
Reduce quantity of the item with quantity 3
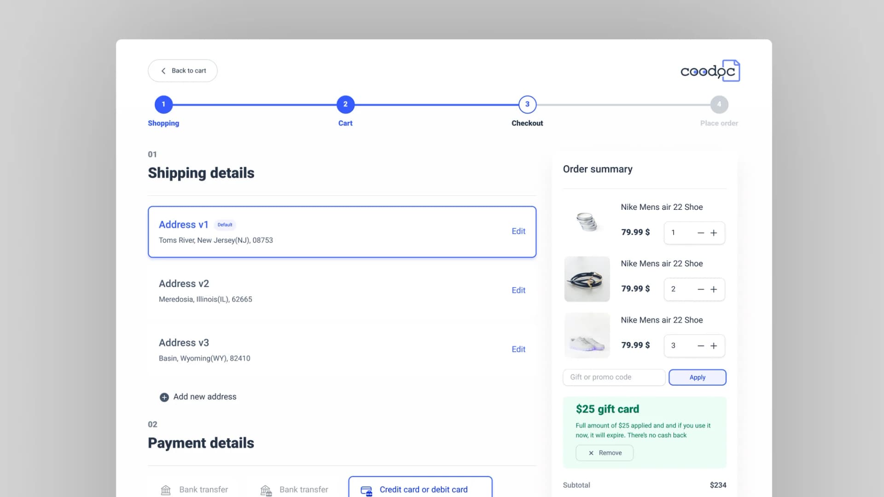[701, 346]
